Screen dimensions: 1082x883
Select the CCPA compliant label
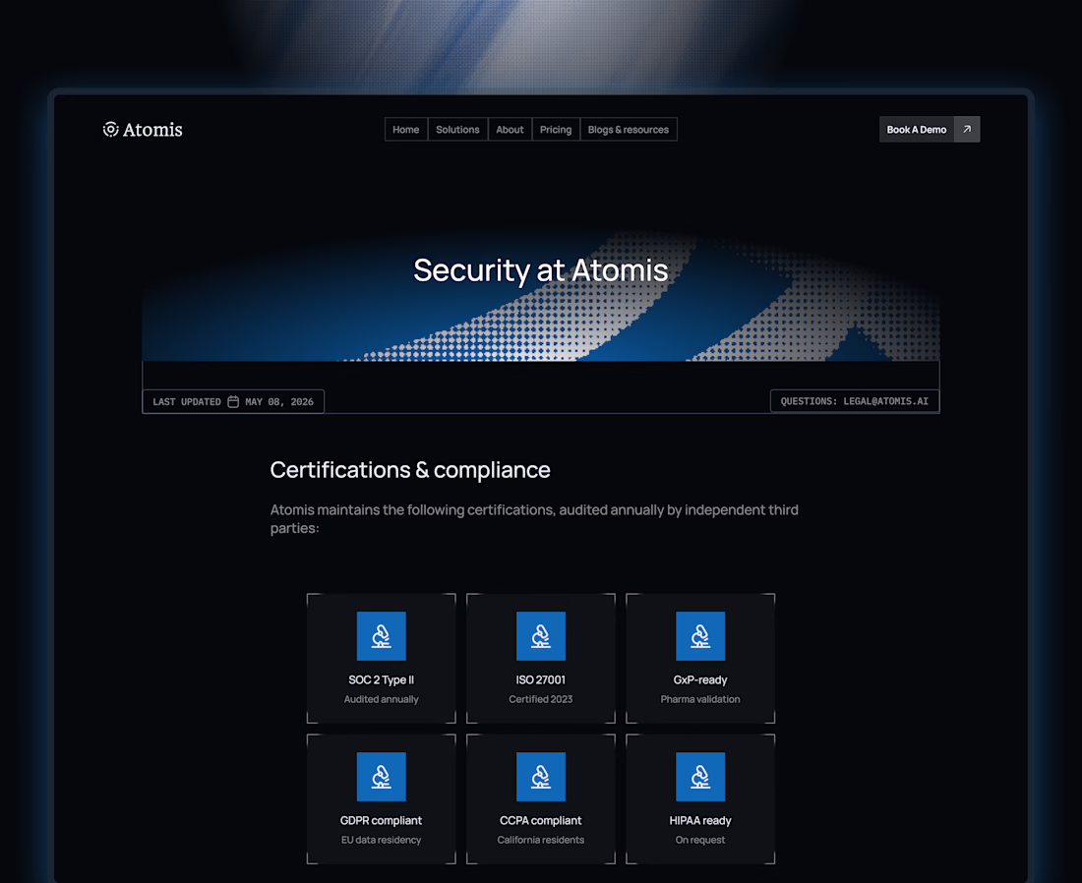[540, 820]
